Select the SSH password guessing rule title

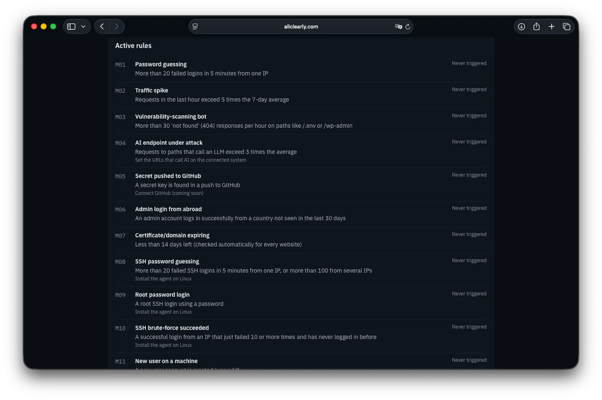[167, 261]
